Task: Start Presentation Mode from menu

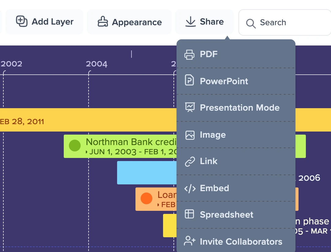Action: (236, 108)
